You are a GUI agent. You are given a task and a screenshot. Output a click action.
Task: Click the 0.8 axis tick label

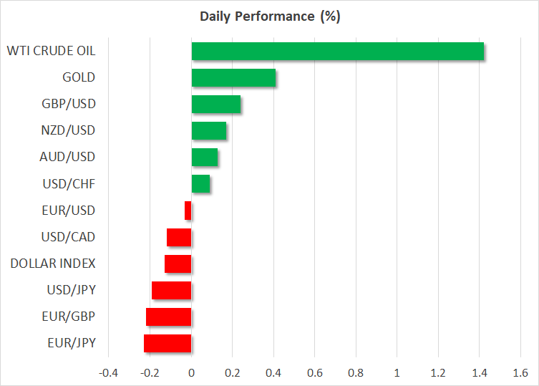pyautogui.click(x=356, y=372)
